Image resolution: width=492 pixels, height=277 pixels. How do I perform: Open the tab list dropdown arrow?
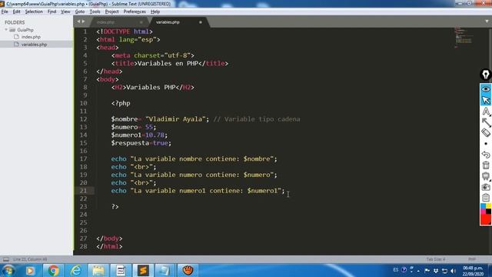(x=487, y=22)
